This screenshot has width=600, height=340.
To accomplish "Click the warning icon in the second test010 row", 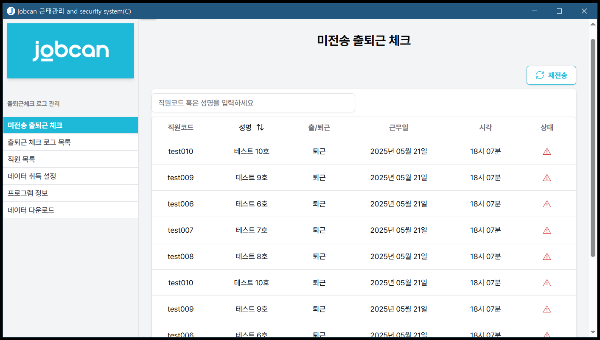I will 547,283.
